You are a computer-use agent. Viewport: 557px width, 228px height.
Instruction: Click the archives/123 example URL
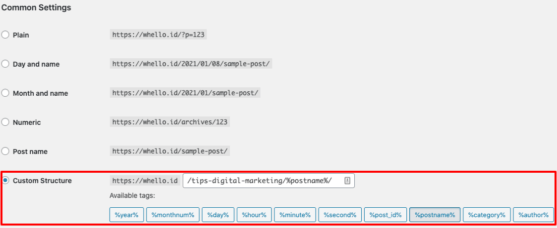pos(170,122)
